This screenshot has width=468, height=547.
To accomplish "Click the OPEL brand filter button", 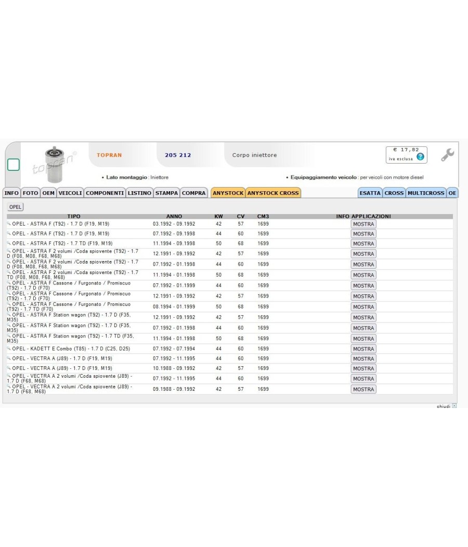I will (x=15, y=207).
